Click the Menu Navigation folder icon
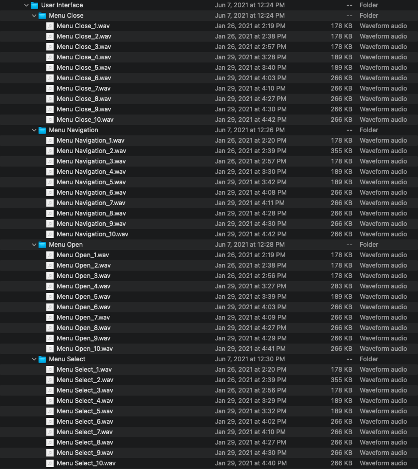This screenshot has width=418, height=469. [x=42, y=130]
